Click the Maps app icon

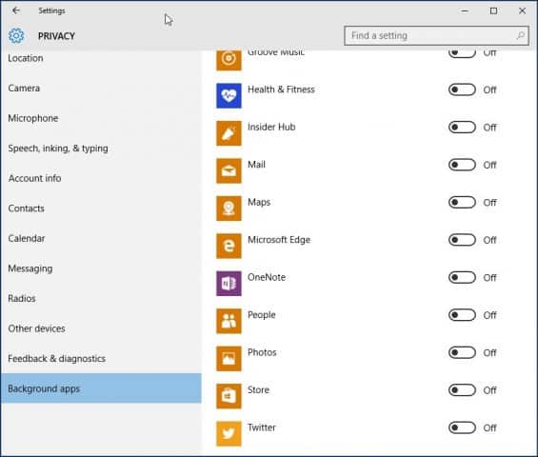tap(229, 209)
